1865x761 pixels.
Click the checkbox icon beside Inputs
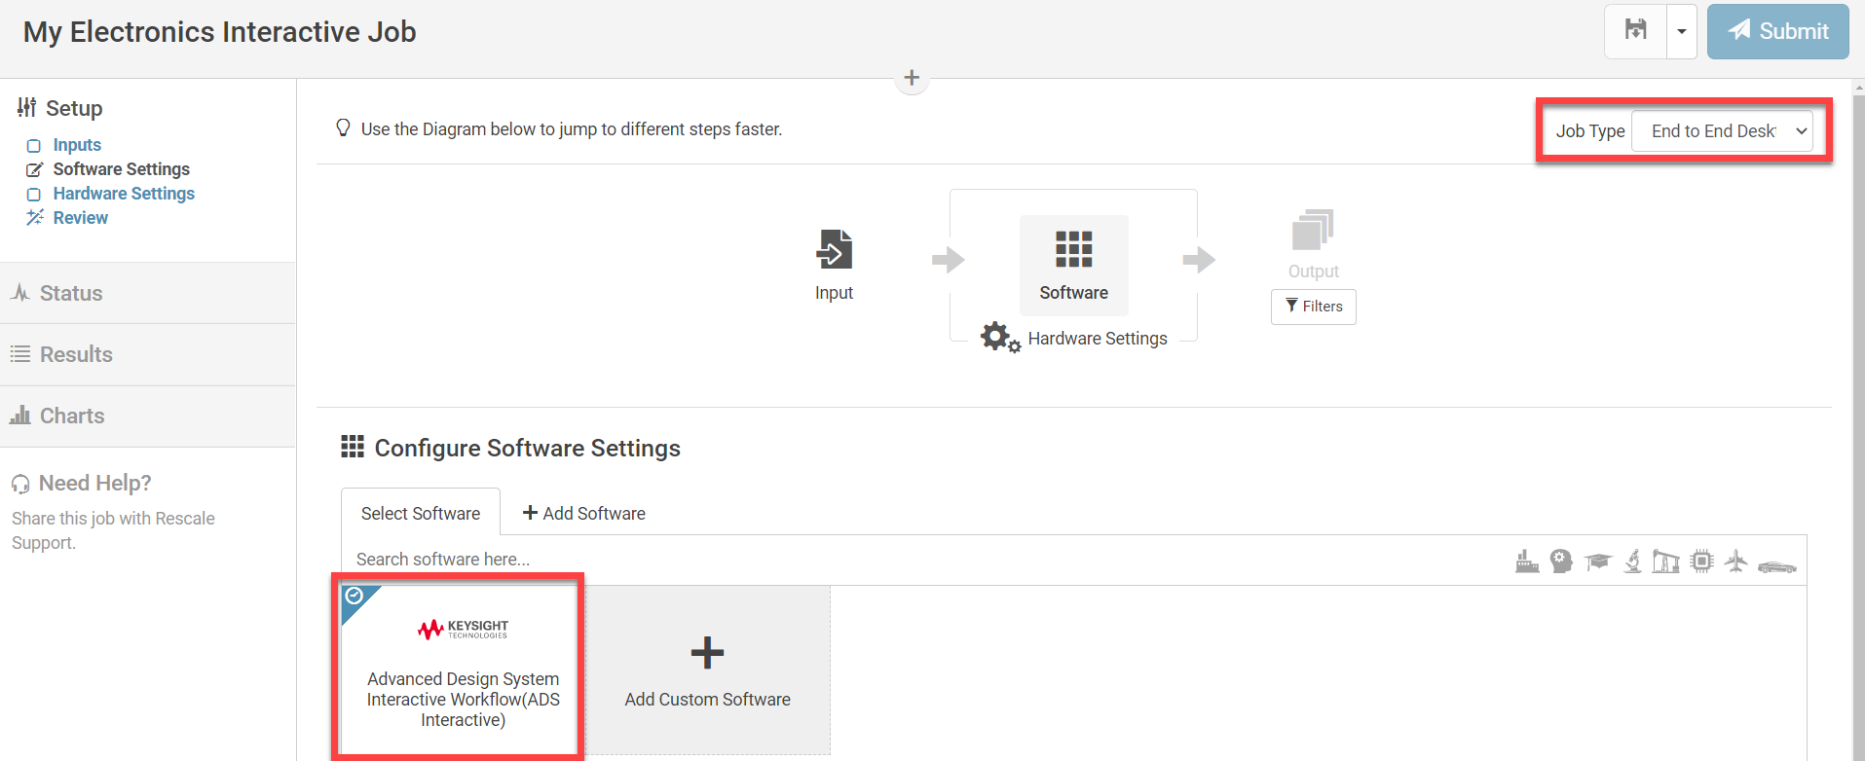click(34, 146)
